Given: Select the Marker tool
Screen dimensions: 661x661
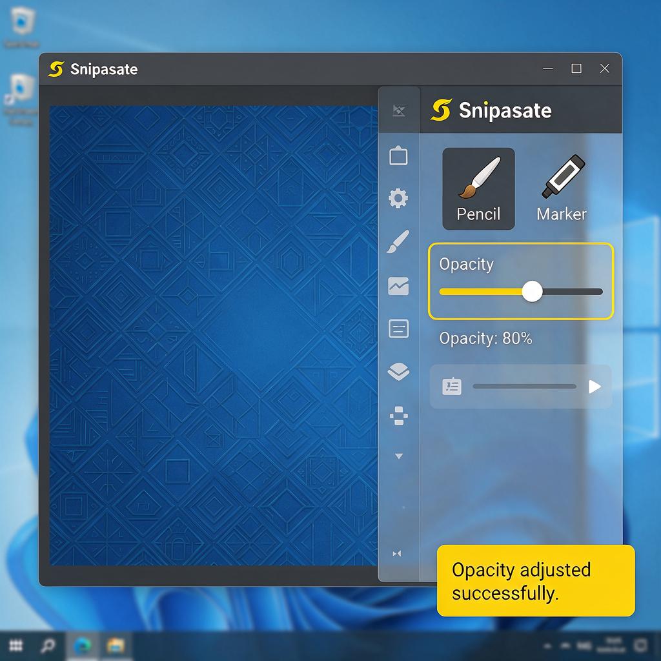Looking at the screenshot, I should [x=562, y=188].
